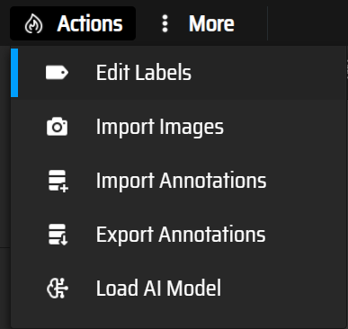Click the camera icon for Import Images
The width and height of the screenshot is (348, 329).
coord(57,127)
